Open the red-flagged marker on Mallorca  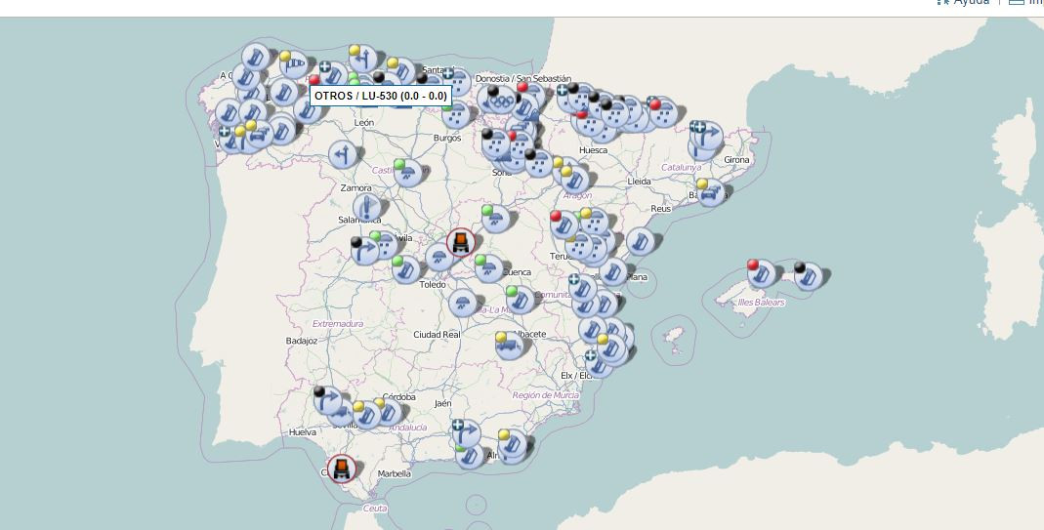[x=763, y=276]
